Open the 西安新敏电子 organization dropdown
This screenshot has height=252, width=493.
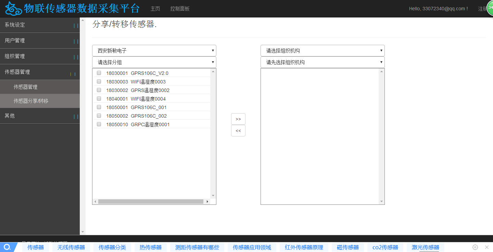click(154, 51)
